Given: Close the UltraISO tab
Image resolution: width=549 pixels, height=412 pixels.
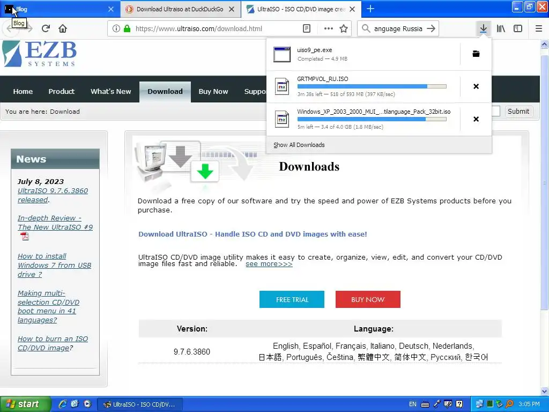Looking at the screenshot, I should [x=352, y=9].
